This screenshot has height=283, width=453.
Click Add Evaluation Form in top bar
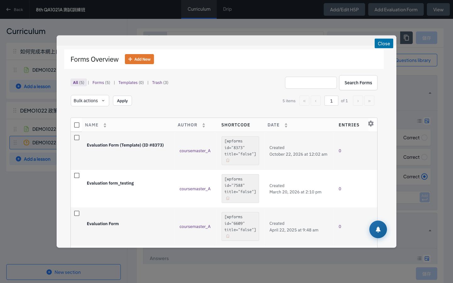(x=396, y=9)
